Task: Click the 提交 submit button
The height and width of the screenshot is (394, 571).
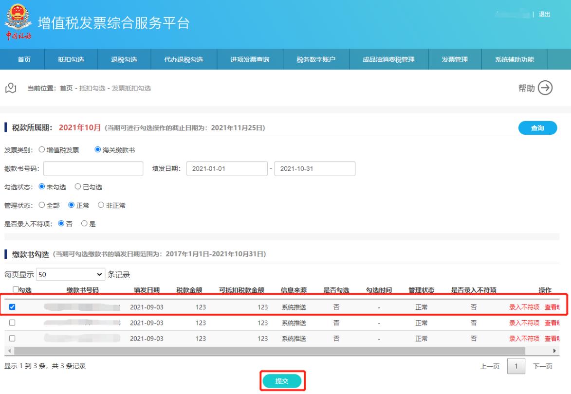Action: click(282, 381)
